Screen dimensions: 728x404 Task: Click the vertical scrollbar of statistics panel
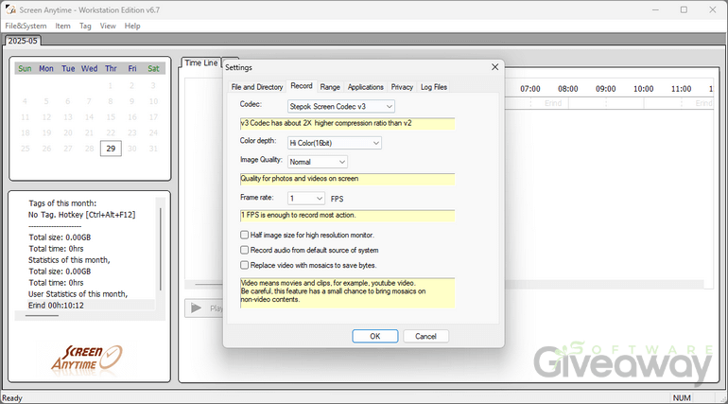tap(161, 249)
